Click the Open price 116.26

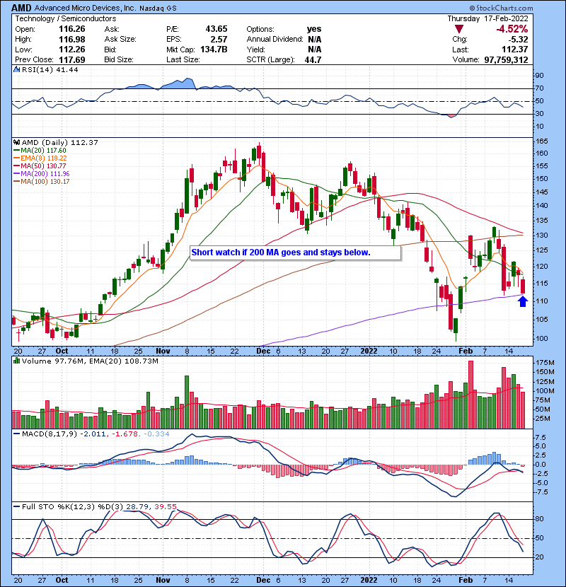pyautogui.click(x=72, y=29)
